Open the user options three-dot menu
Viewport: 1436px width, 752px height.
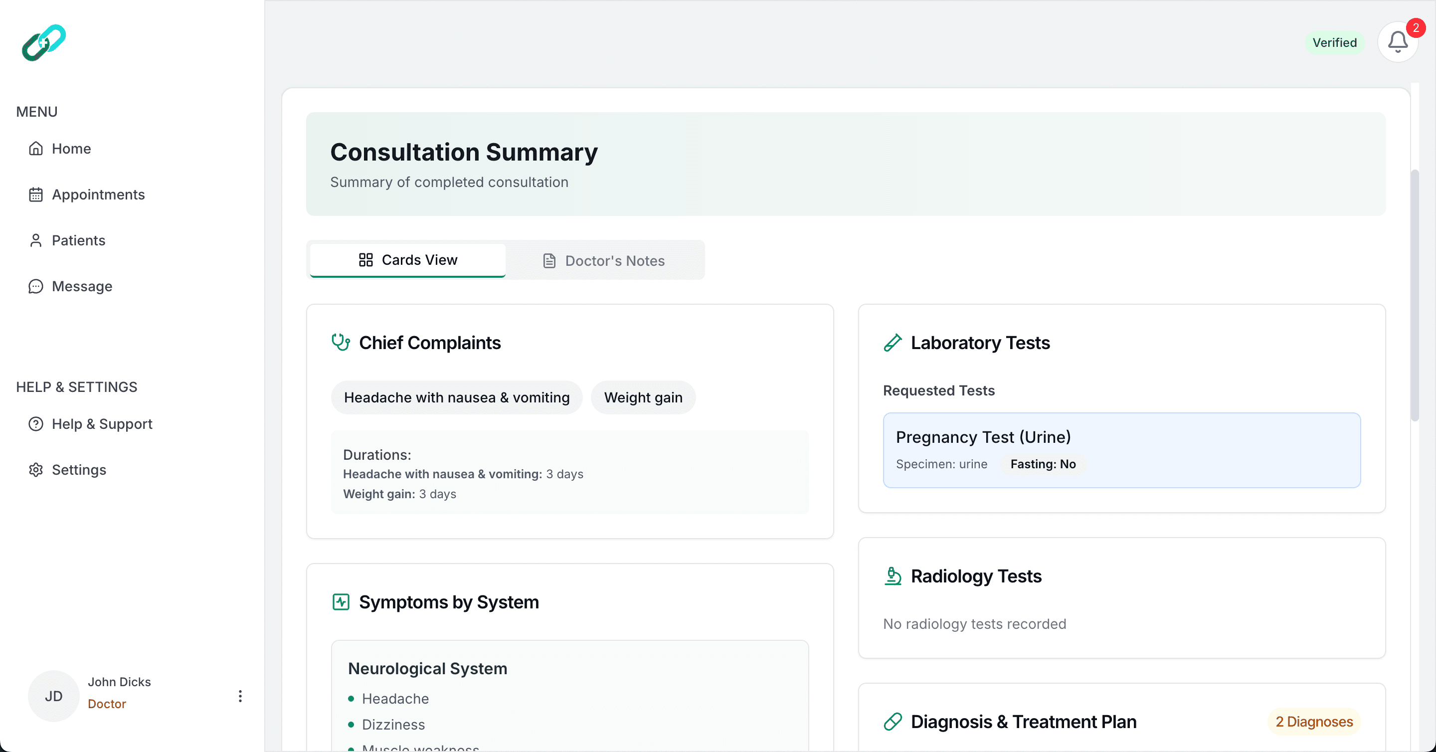tap(240, 696)
